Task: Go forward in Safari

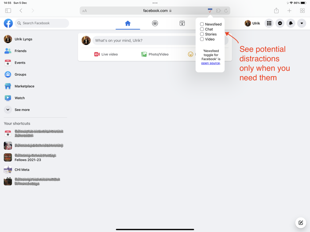Action: [33, 11]
